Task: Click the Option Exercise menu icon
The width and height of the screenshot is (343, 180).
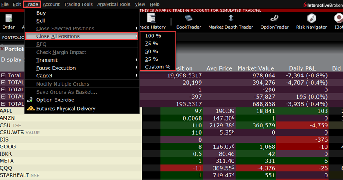Action: pos(30,100)
